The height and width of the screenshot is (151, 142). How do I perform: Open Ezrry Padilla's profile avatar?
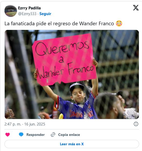pos(11,11)
